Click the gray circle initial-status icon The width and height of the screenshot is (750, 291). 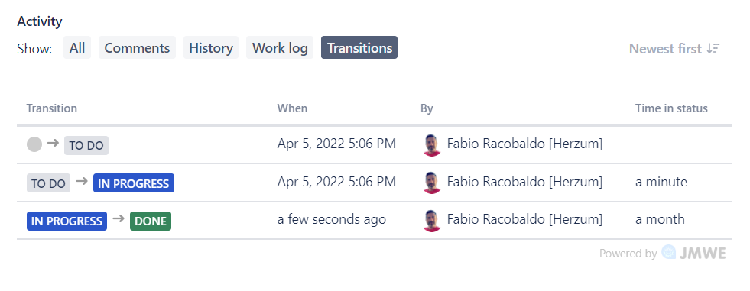click(34, 144)
